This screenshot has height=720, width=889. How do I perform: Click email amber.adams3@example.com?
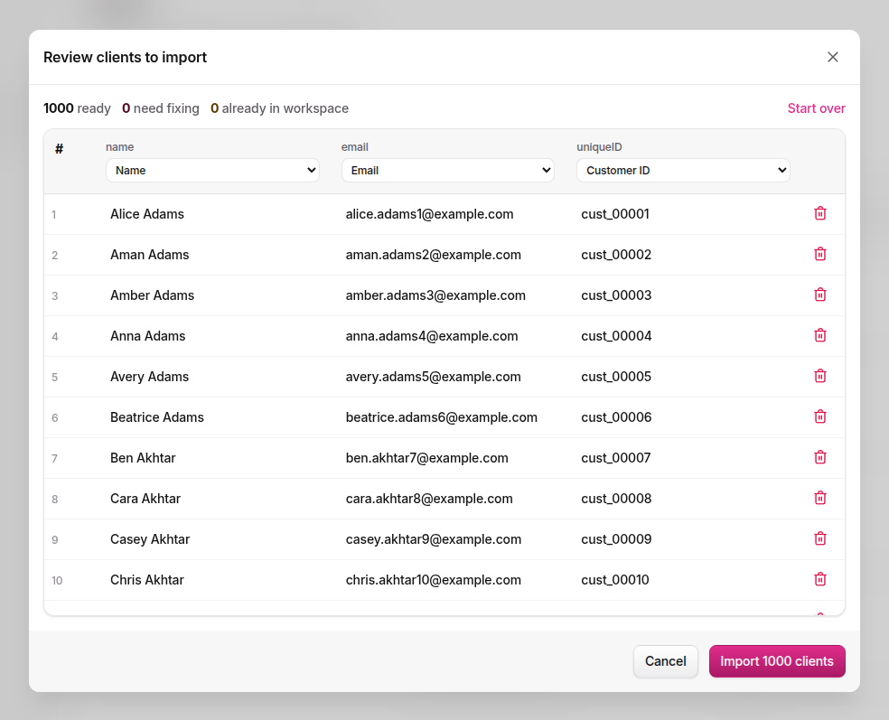tap(435, 295)
